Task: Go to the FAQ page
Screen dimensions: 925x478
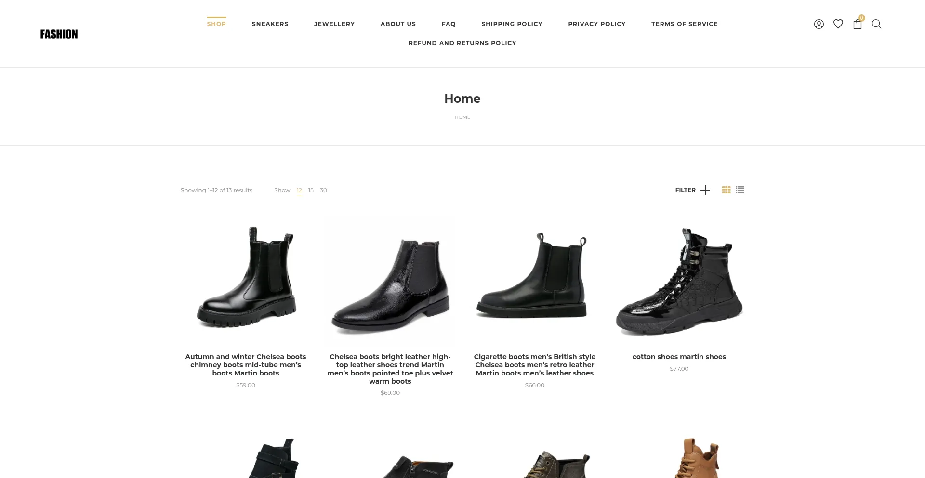Action: 449,24
